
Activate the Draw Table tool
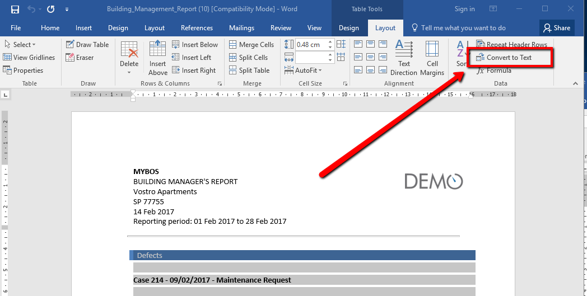coord(87,45)
